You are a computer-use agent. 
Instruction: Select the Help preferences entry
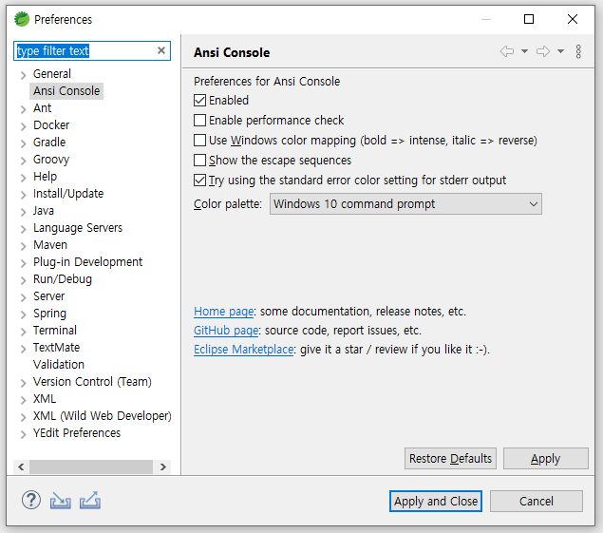coord(45,177)
